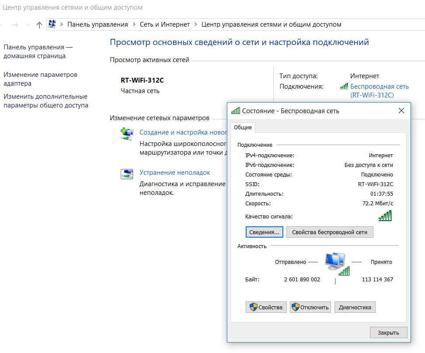Expand the chevron after Сеть и Интернет breadcrumb
The height and width of the screenshot is (353, 425).
click(195, 24)
